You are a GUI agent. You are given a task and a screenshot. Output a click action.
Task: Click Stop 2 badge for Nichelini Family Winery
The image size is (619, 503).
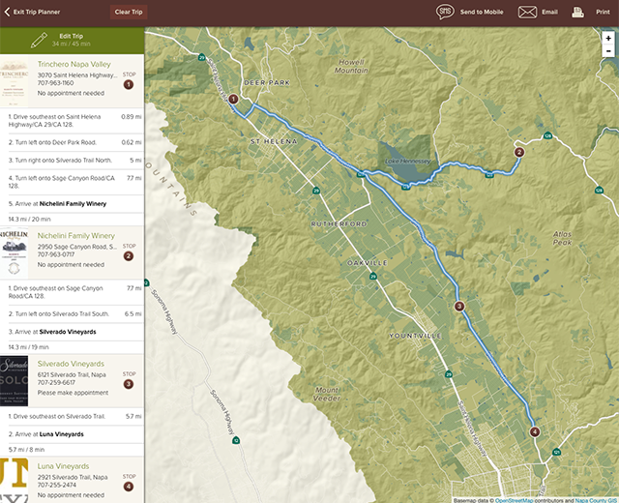point(129,255)
